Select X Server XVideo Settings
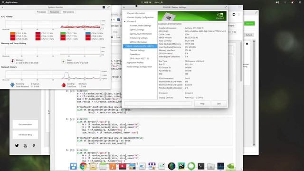The image size is (304, 171). pyautogui.click(x=141, y=26)
